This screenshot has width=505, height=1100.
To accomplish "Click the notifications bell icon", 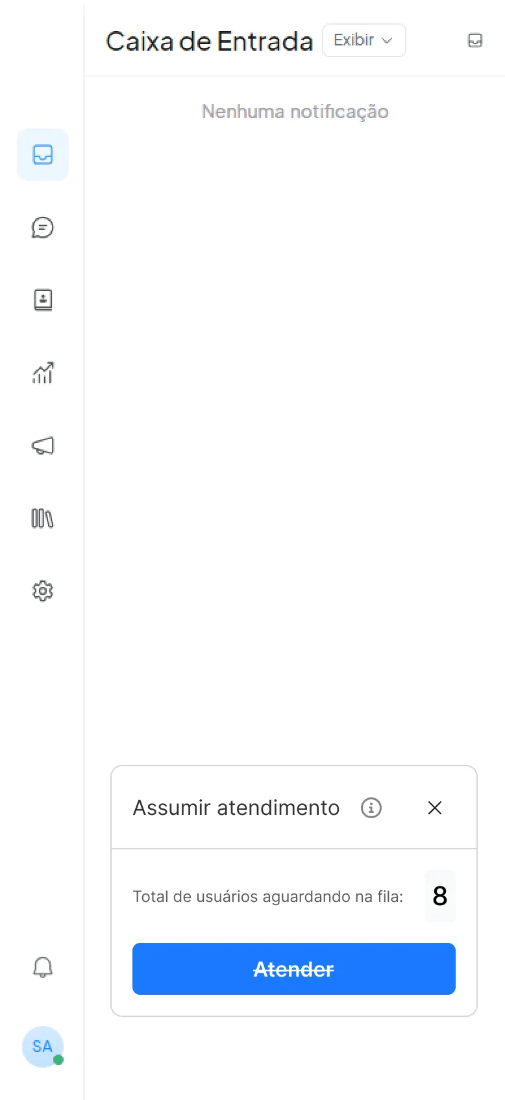I will (x=43, y=968).
